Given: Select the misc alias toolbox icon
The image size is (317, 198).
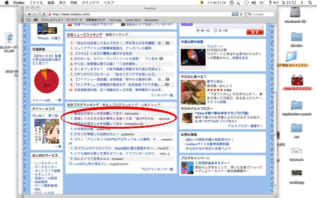Looking at the screenshot, I should pos(297,80).
